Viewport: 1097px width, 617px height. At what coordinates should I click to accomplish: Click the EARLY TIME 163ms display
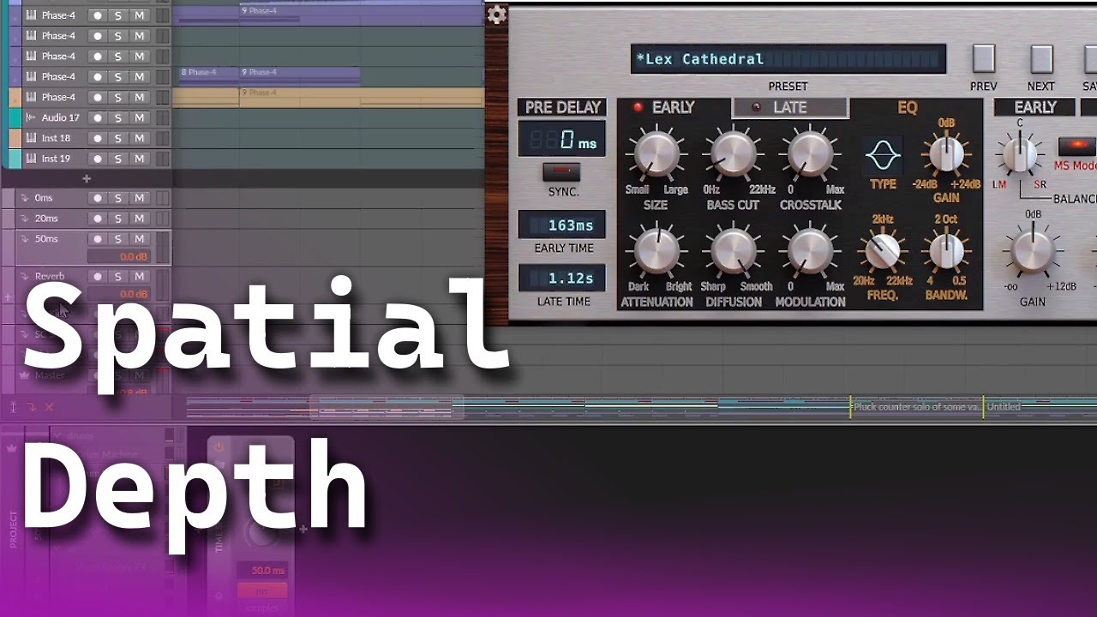(561, 225)
